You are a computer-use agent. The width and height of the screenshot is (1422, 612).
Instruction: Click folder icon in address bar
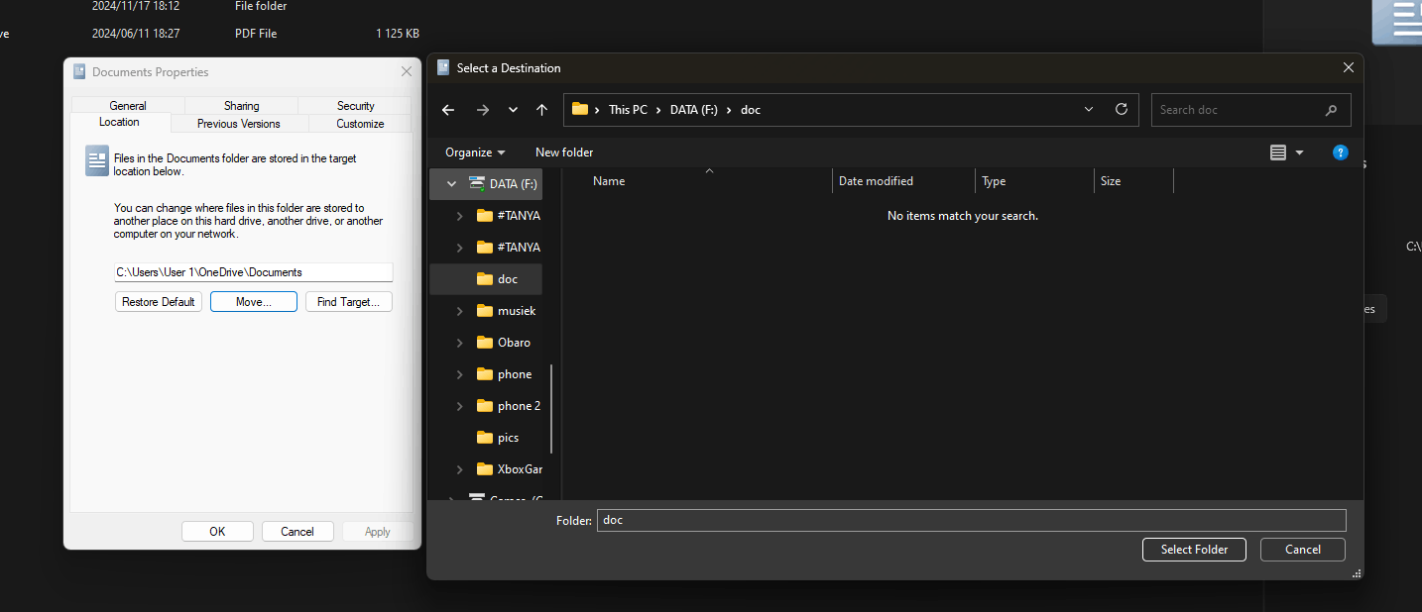tap(580, 109)
